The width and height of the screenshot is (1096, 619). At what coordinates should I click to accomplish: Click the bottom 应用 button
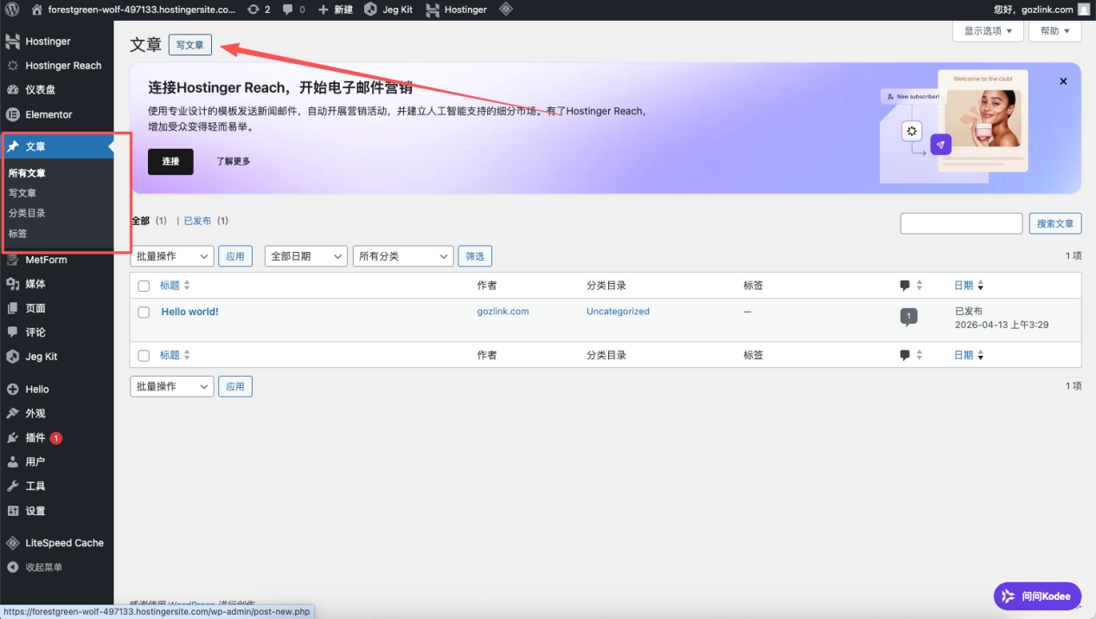coord(235,386)
